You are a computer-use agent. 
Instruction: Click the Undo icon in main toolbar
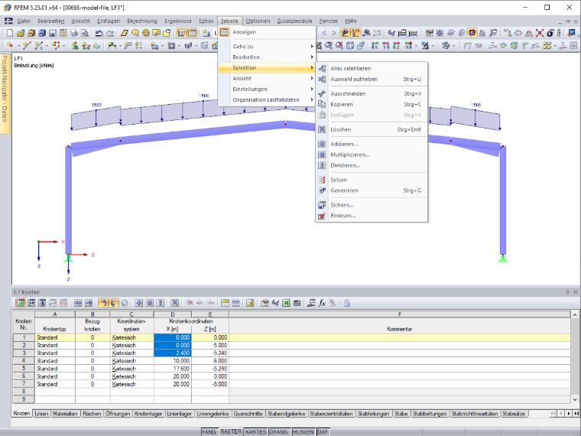99,33
